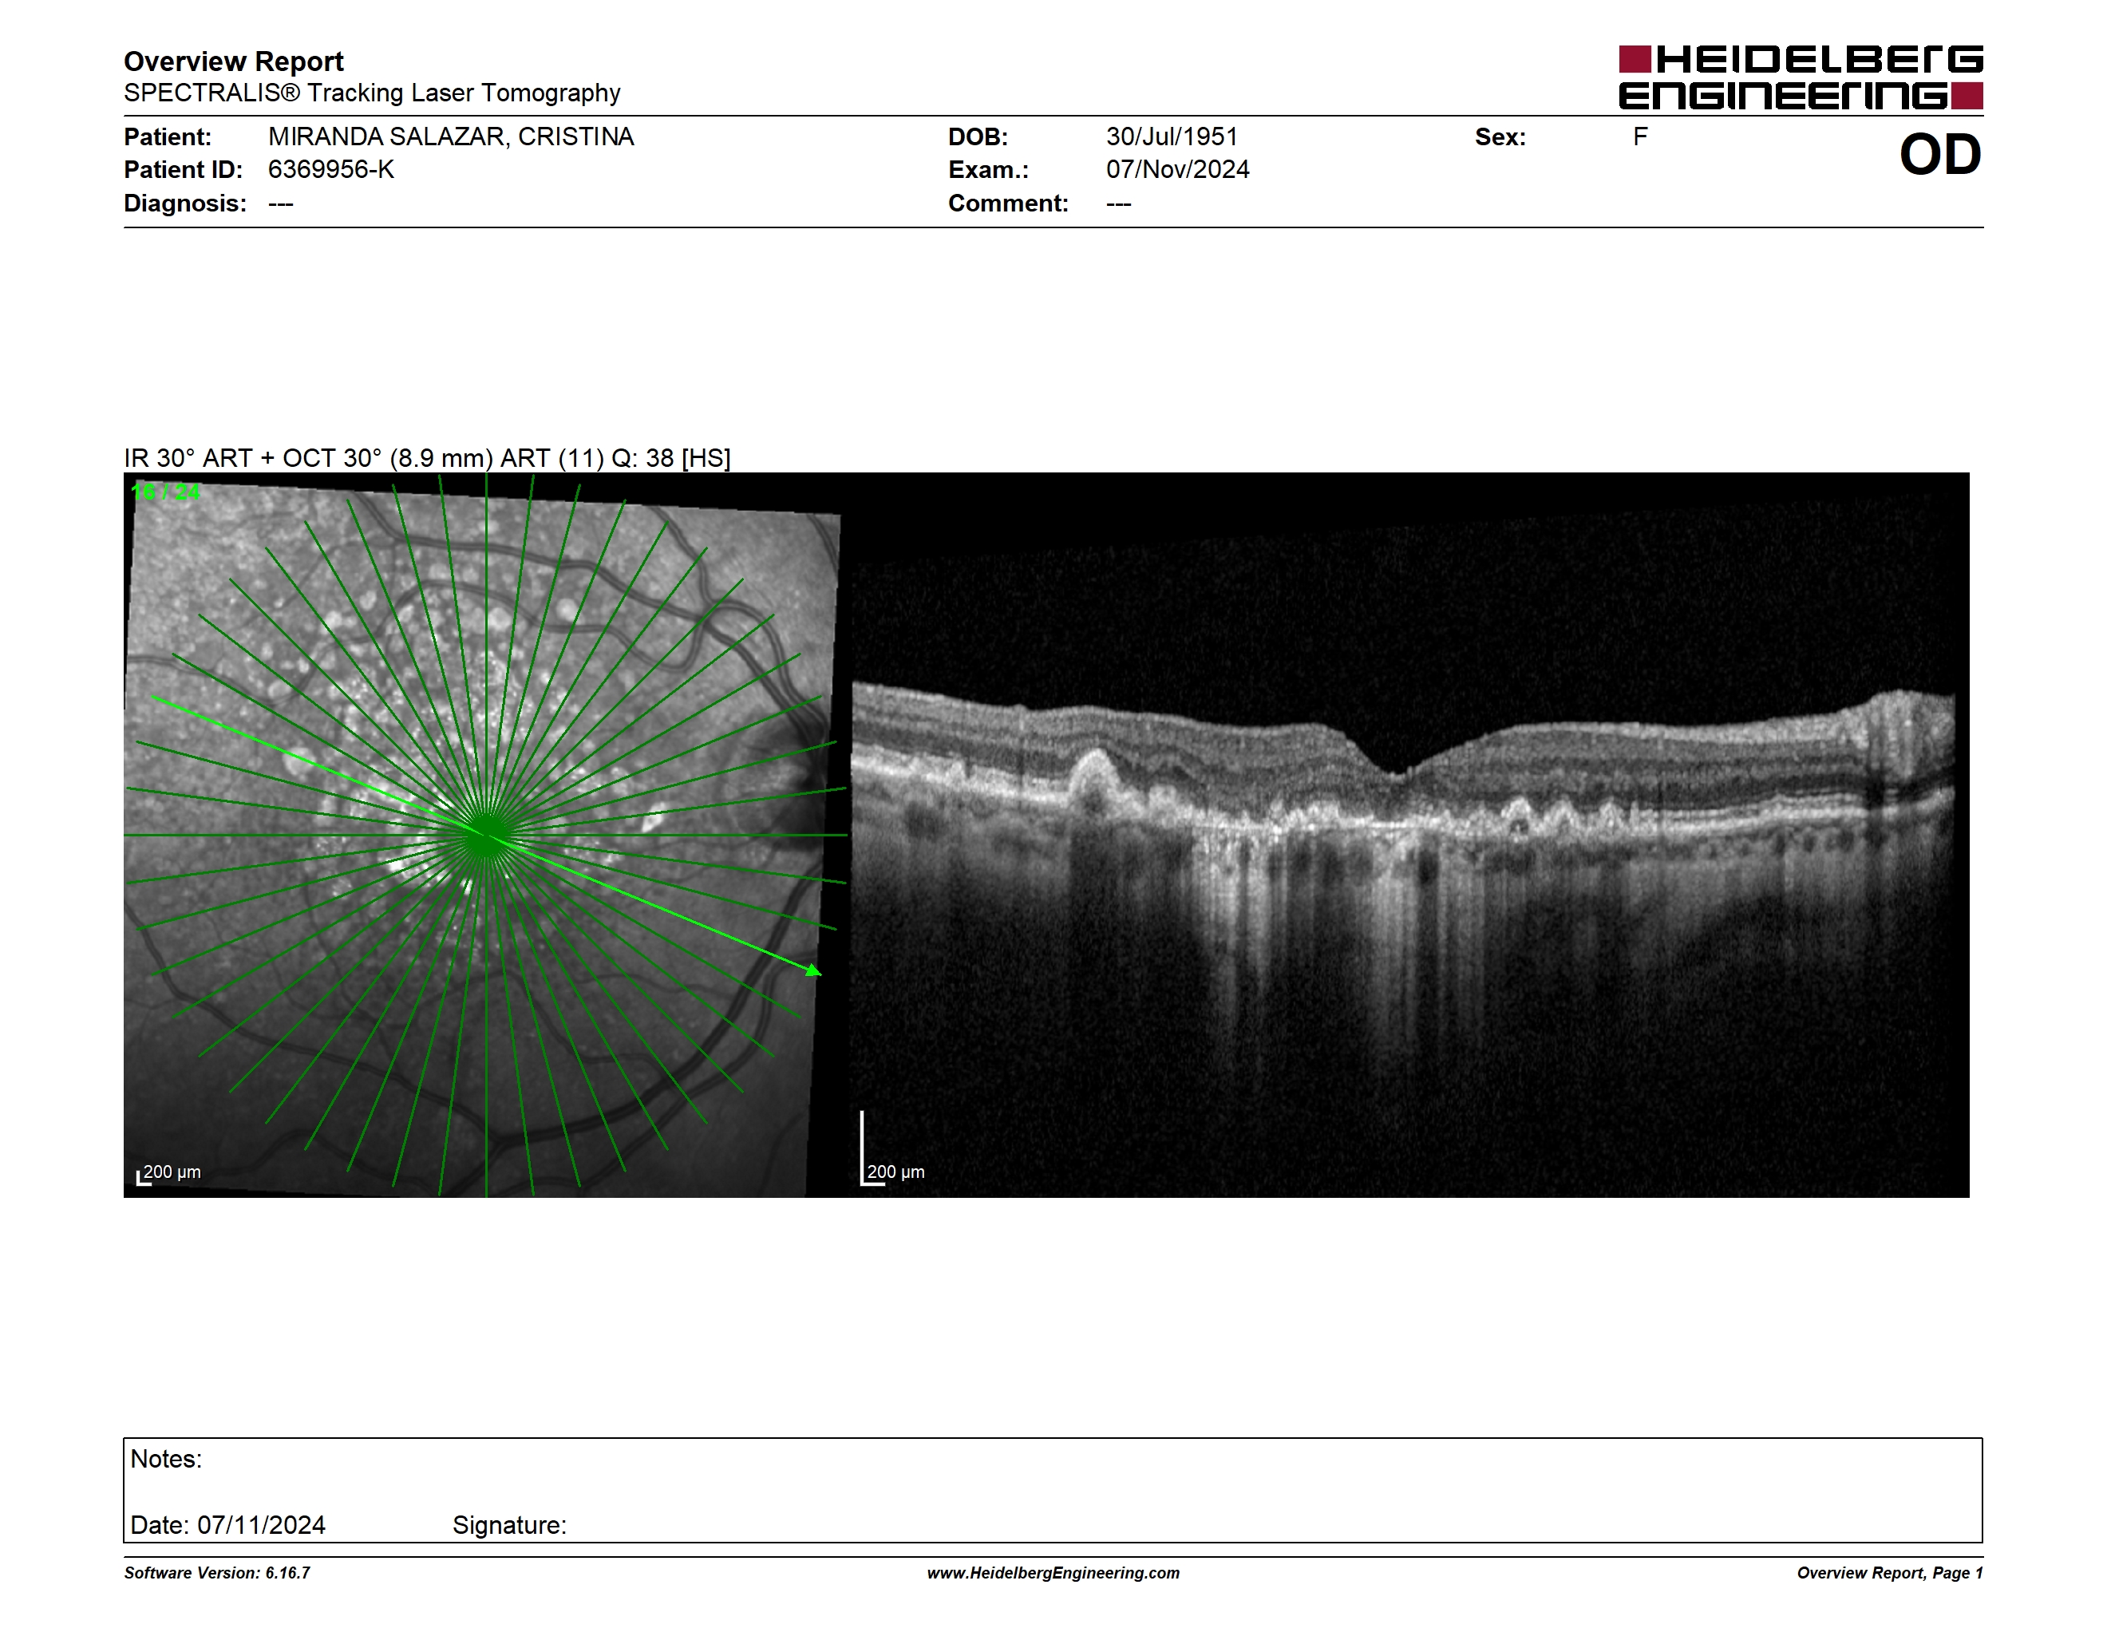The width and height of the screenshot is (2107, 1628).
Task: Click the Comment label
Action: 1008,203
